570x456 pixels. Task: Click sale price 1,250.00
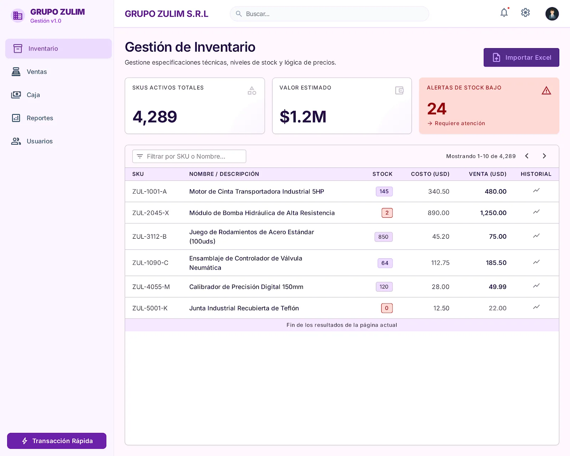pyautogui.click(x=493, y=213)
